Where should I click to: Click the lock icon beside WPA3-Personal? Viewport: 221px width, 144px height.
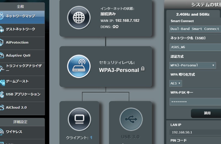(x=143, y=69)
